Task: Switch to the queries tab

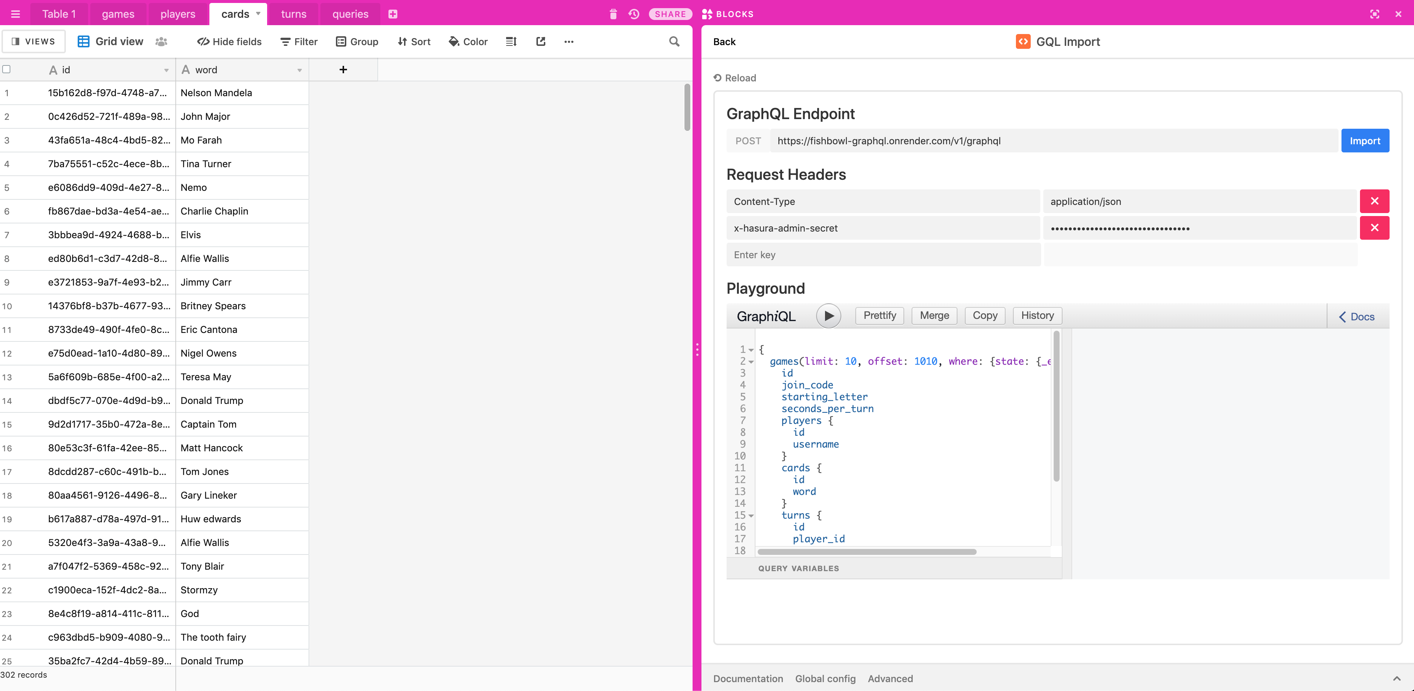Action: point(350,14)
